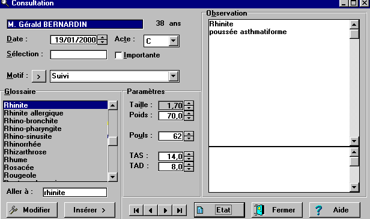Maximize the Consultation window
Image resolution: width=370 pixels, height=219 pixels.
353,3
